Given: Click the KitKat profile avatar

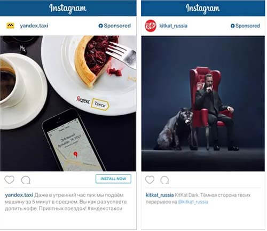Looking at the screenshot, I should (151, 26).
